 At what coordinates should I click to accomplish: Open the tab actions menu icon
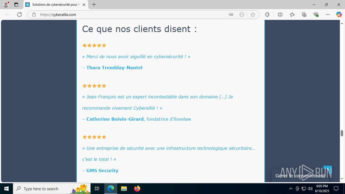click(x=16, y=5)
